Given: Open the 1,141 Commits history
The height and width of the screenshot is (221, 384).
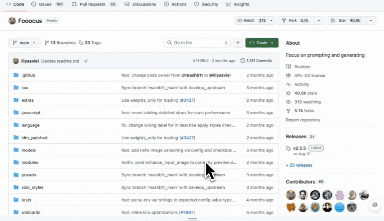Looking at the screenshot, I should (256, 61).
